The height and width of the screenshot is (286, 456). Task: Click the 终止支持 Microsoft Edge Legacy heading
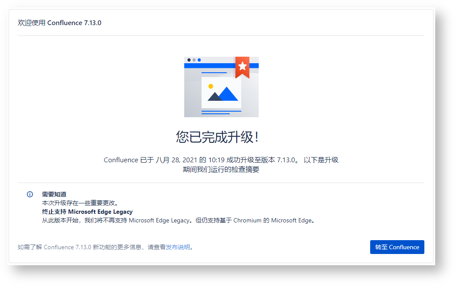pyautogui.click(x=87, y=212)
